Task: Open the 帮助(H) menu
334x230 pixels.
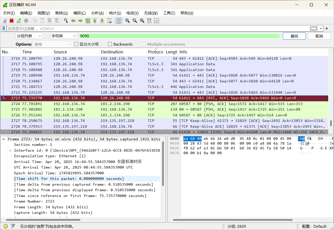Action: click(187, 13)
